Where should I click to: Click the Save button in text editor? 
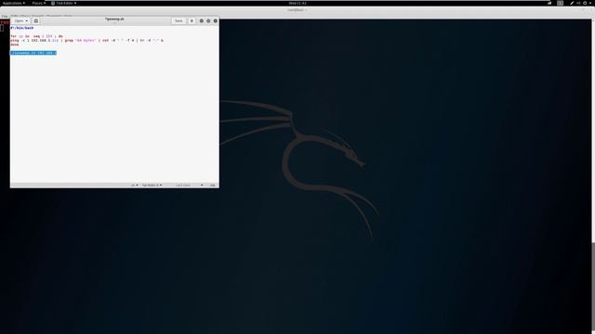(178, 20)
